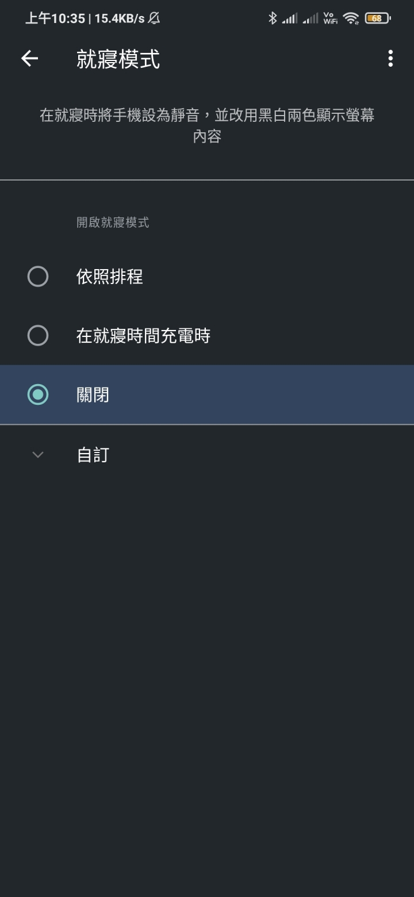Tap the 在就寢時間充電時 option label
Viewport: 414px width, 897px height.
143,335
